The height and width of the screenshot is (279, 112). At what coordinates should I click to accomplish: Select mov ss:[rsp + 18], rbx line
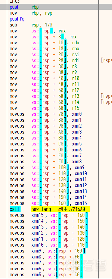click(45, 49)
